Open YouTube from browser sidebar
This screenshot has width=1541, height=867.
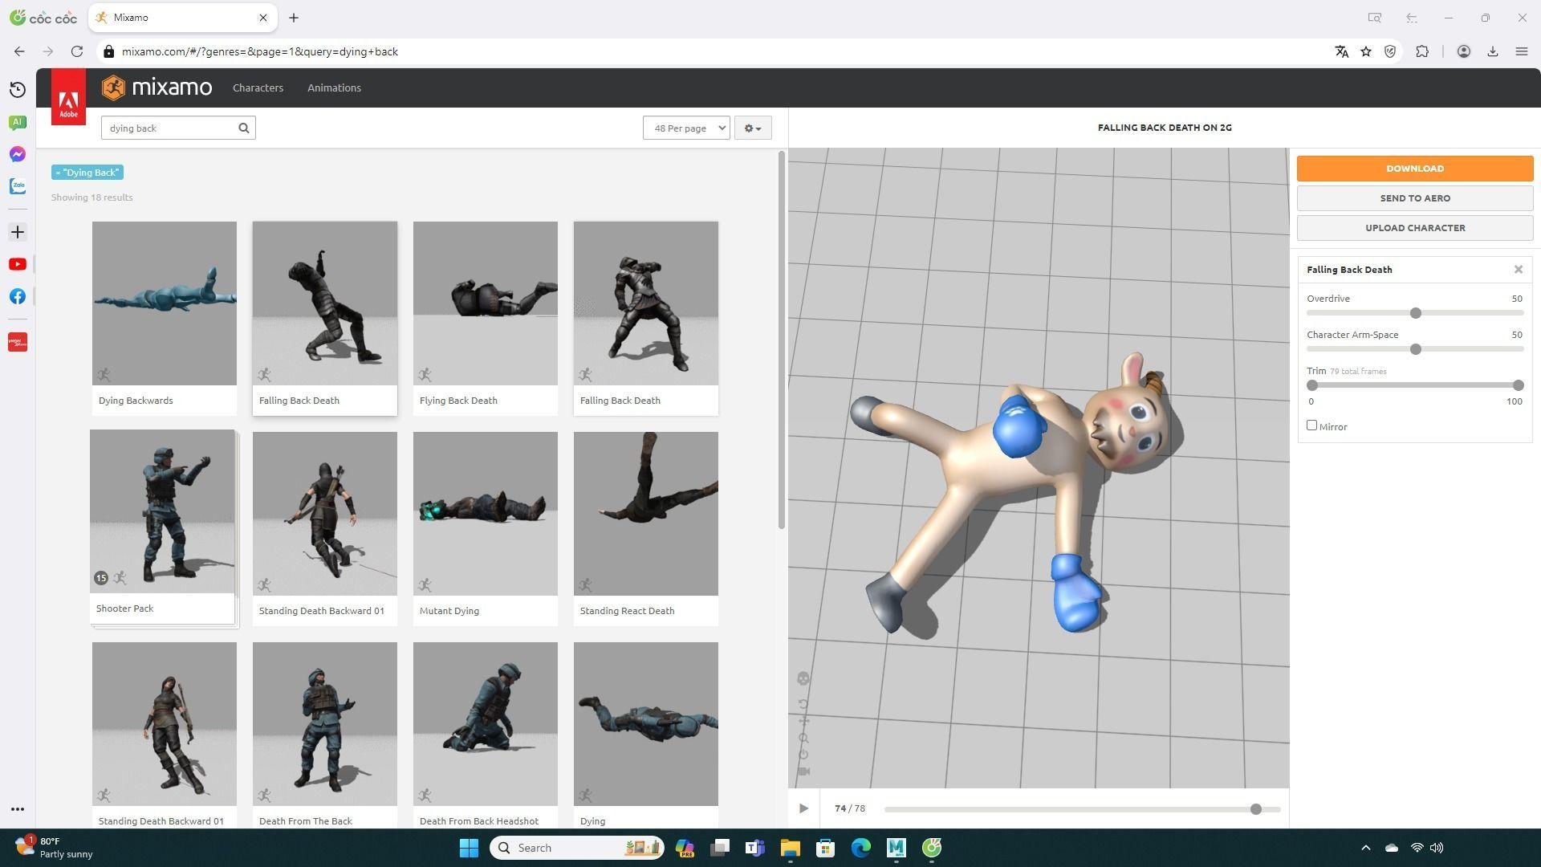coord(18,264)
